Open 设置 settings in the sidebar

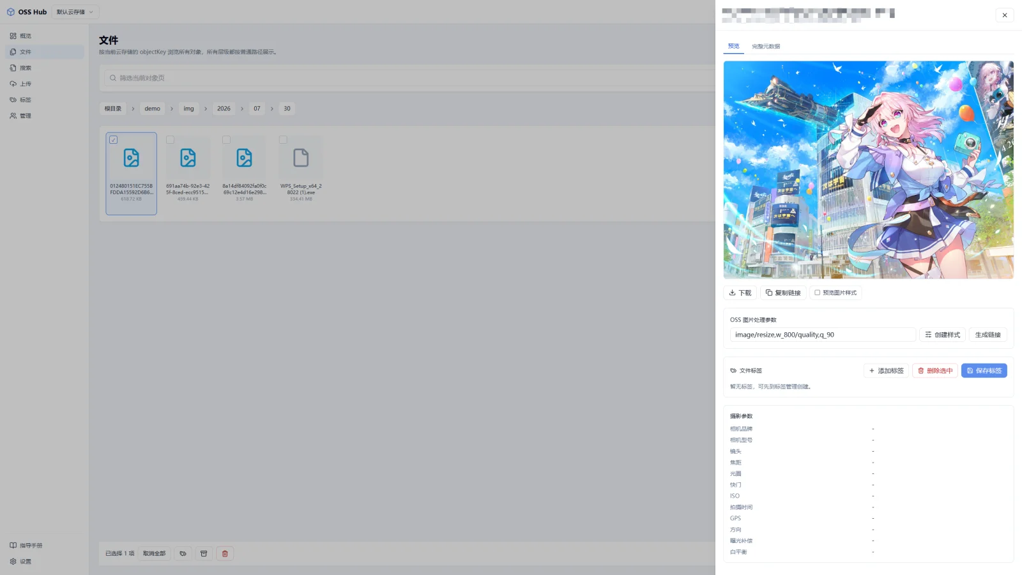pos(45,562)
